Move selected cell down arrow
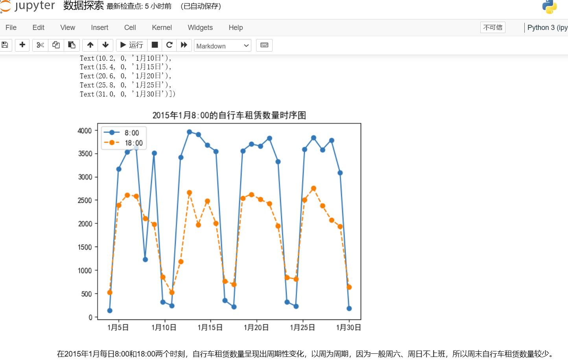Viewport: 568px width, 364px height. (105, 45)
